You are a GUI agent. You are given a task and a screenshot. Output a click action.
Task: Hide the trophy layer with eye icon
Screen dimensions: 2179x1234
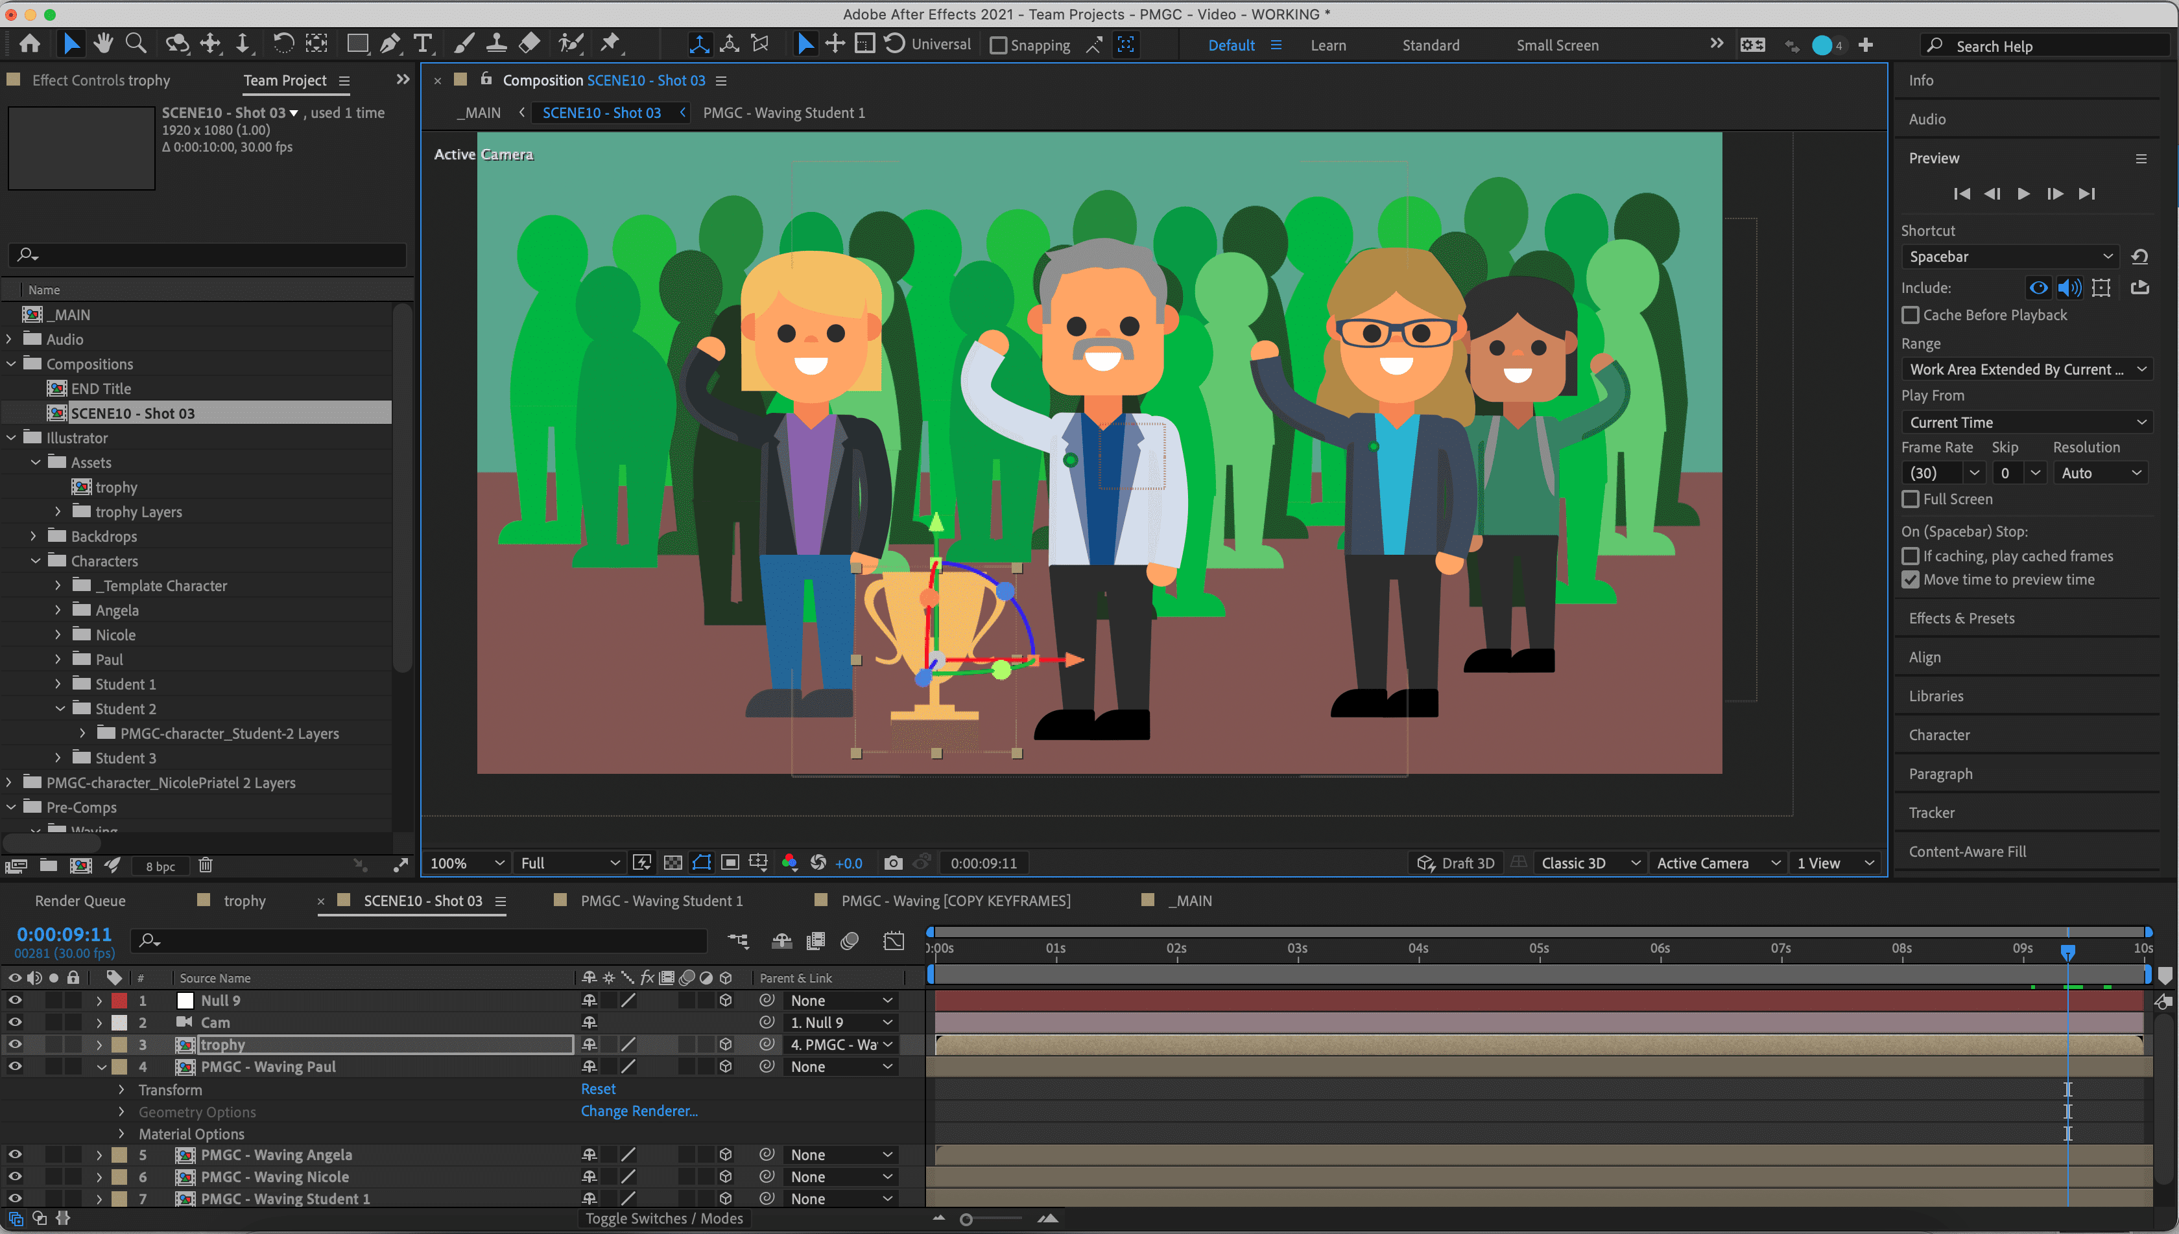coord(14,1044)
